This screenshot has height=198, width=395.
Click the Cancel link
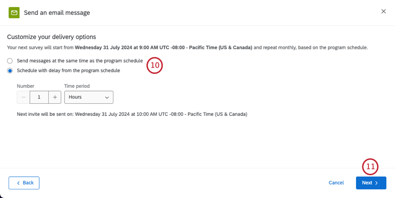tap(336, 183)
